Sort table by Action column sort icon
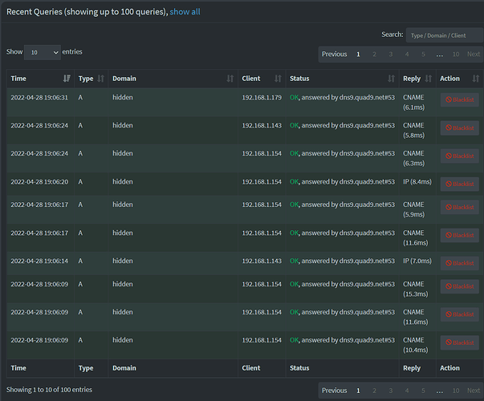The image size is (484, 401). [476, 79]
